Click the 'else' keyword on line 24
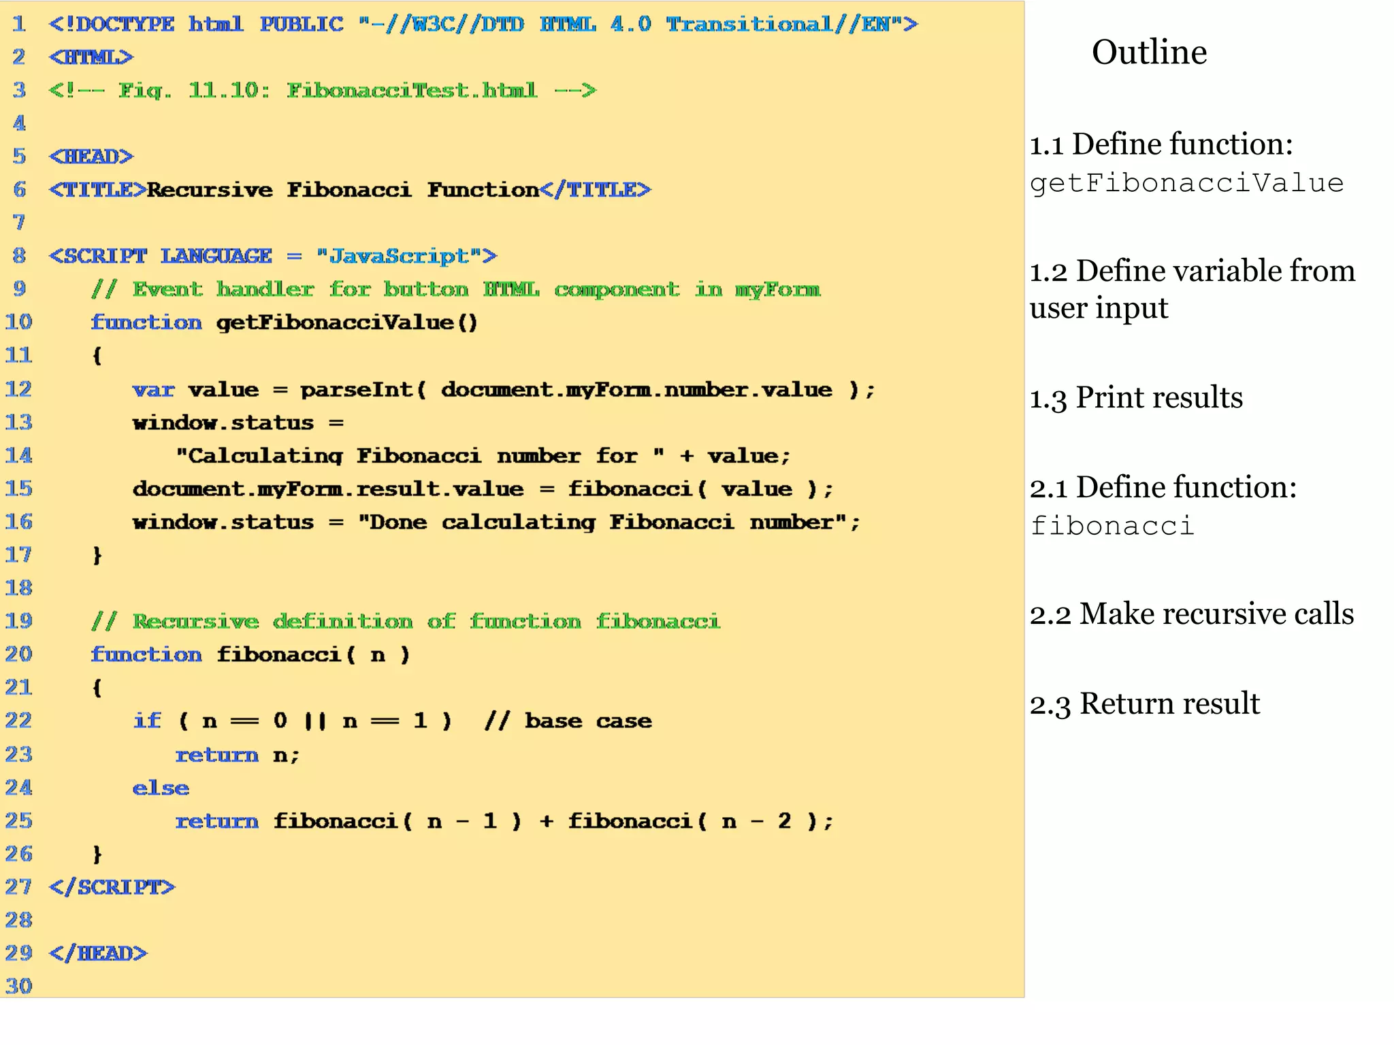Image resolution: width=1394 pixels, height=1045 pixels. 161,788
